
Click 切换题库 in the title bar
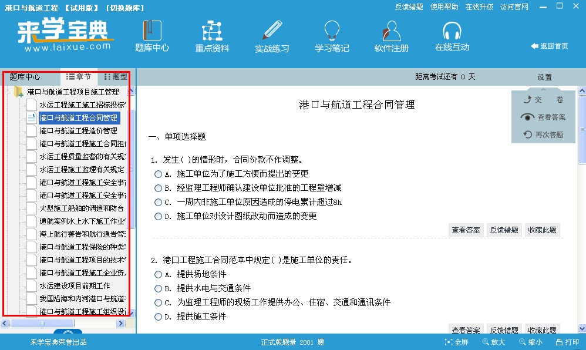(125, 8)
